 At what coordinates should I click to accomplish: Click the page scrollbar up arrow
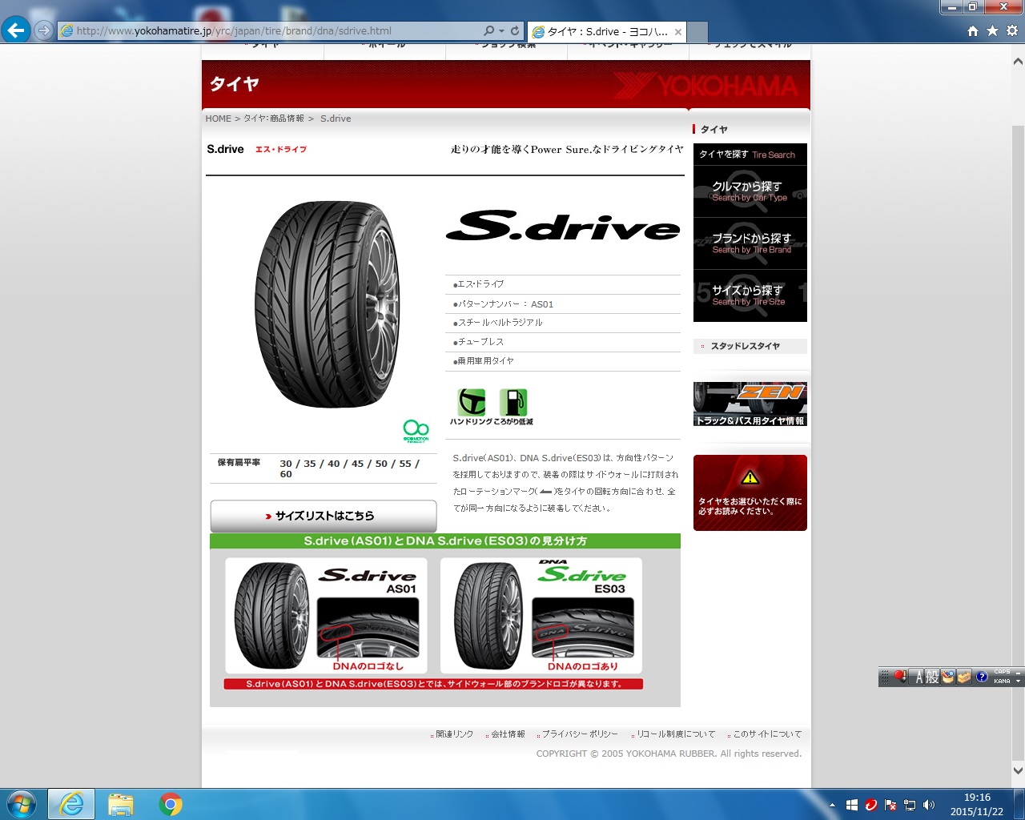tap(1018, 62)
